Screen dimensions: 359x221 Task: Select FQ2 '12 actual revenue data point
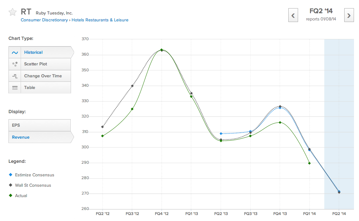(102, 136)
